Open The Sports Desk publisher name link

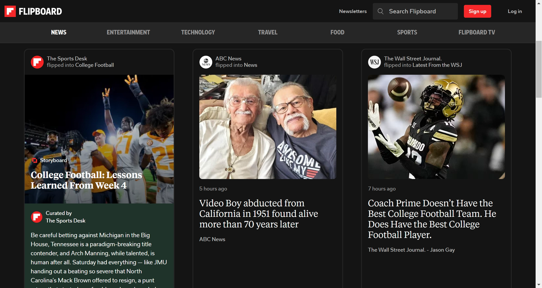(67, 59)
